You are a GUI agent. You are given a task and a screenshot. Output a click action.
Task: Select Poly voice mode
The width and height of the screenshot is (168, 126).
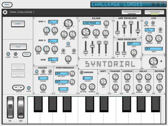50,71
